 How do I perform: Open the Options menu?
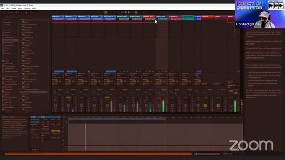point(27,8)
